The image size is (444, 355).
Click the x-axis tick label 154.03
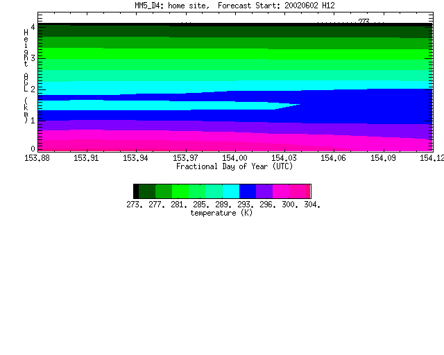coord(284,158)
